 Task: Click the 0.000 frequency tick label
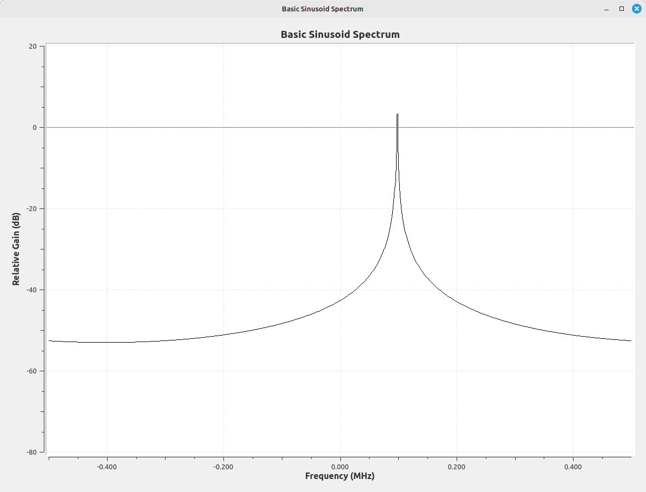coord(340,467)
